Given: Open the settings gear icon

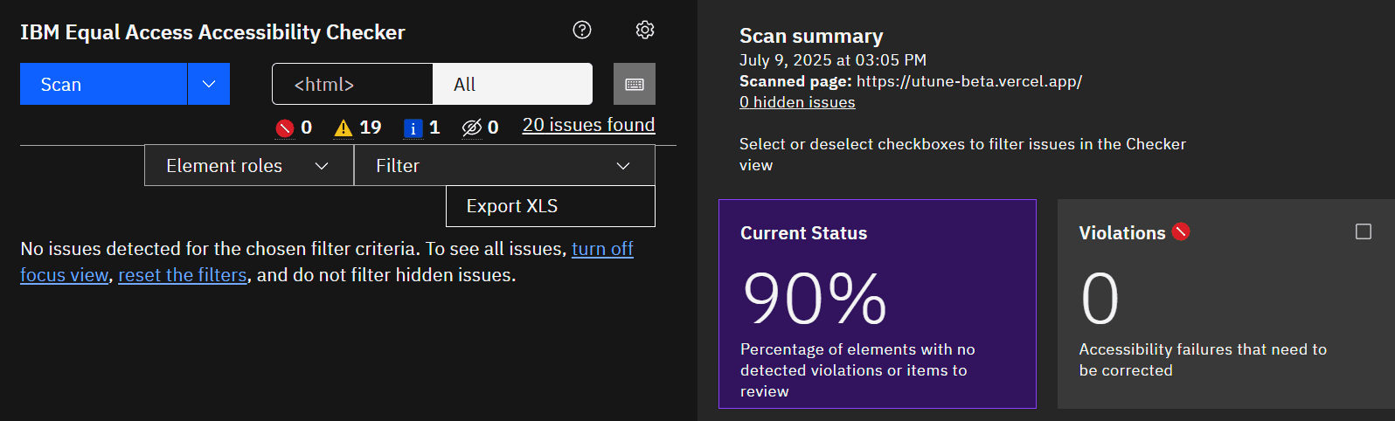Looking at the screenshot, I should [x=645, y=30].
